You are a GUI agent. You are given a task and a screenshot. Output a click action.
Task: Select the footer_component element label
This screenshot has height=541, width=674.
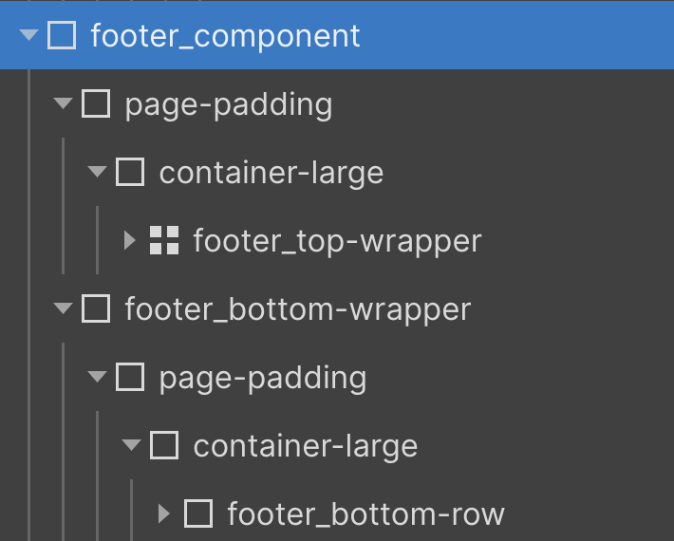(x=225, y=37)
